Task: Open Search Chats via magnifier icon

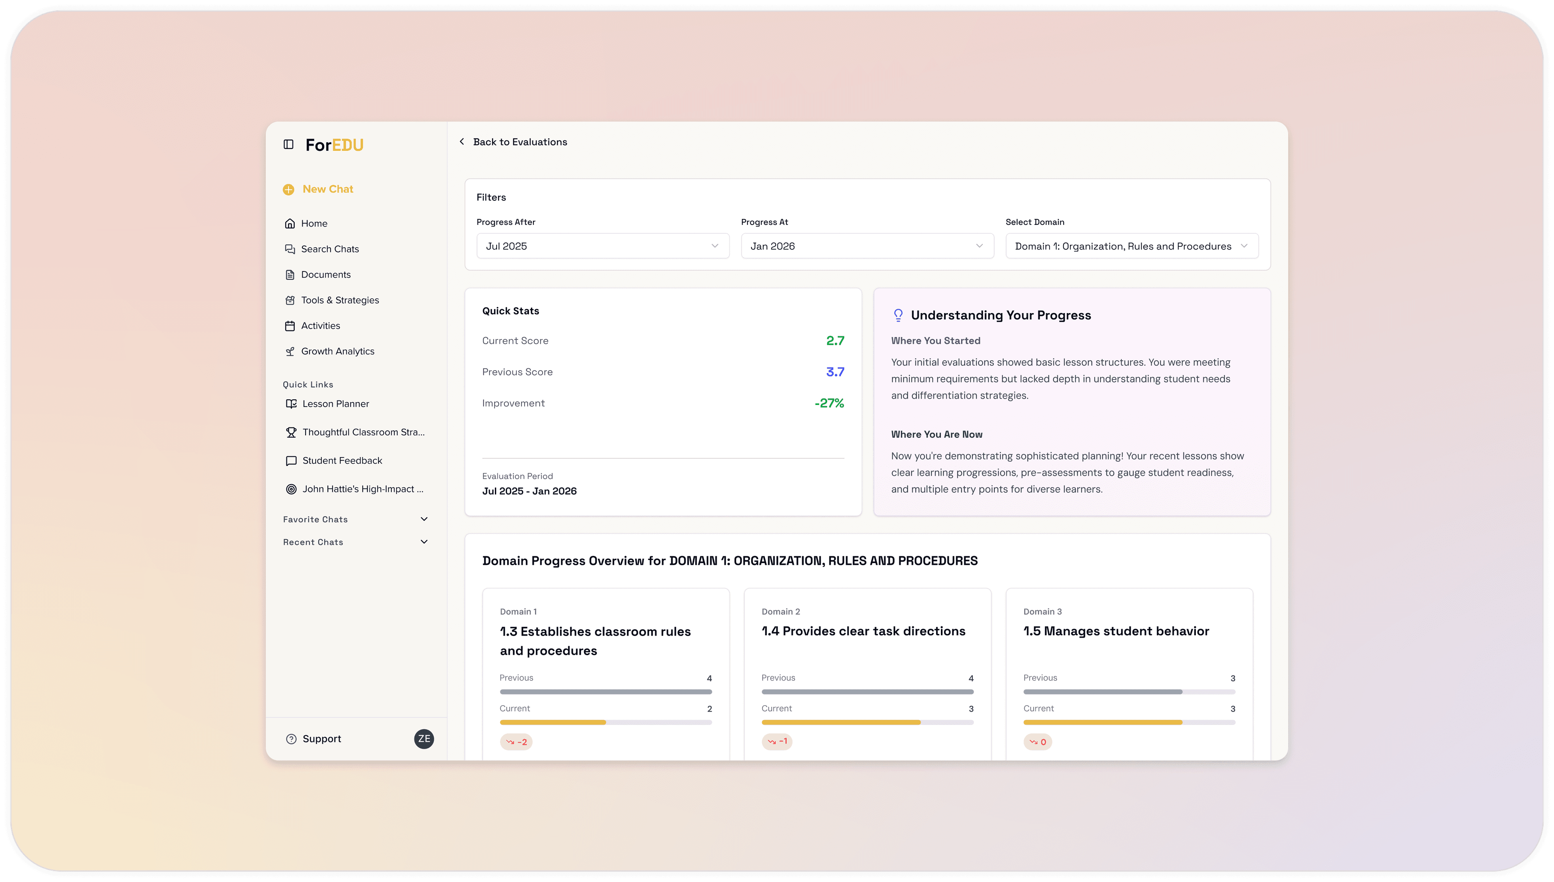Action: [290, 248]
